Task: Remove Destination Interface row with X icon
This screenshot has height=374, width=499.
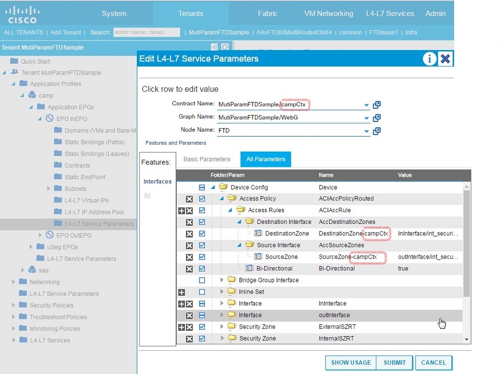Action: tap(189, 222)
